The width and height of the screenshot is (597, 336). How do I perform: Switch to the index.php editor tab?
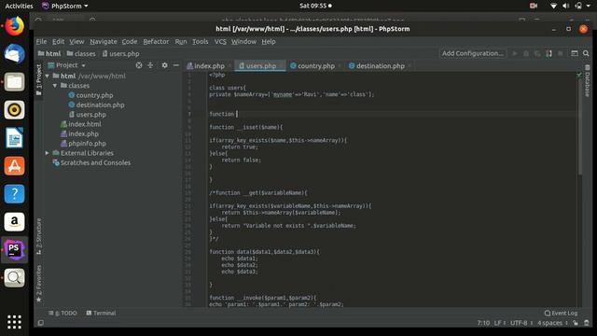click(x=209, y=66)
